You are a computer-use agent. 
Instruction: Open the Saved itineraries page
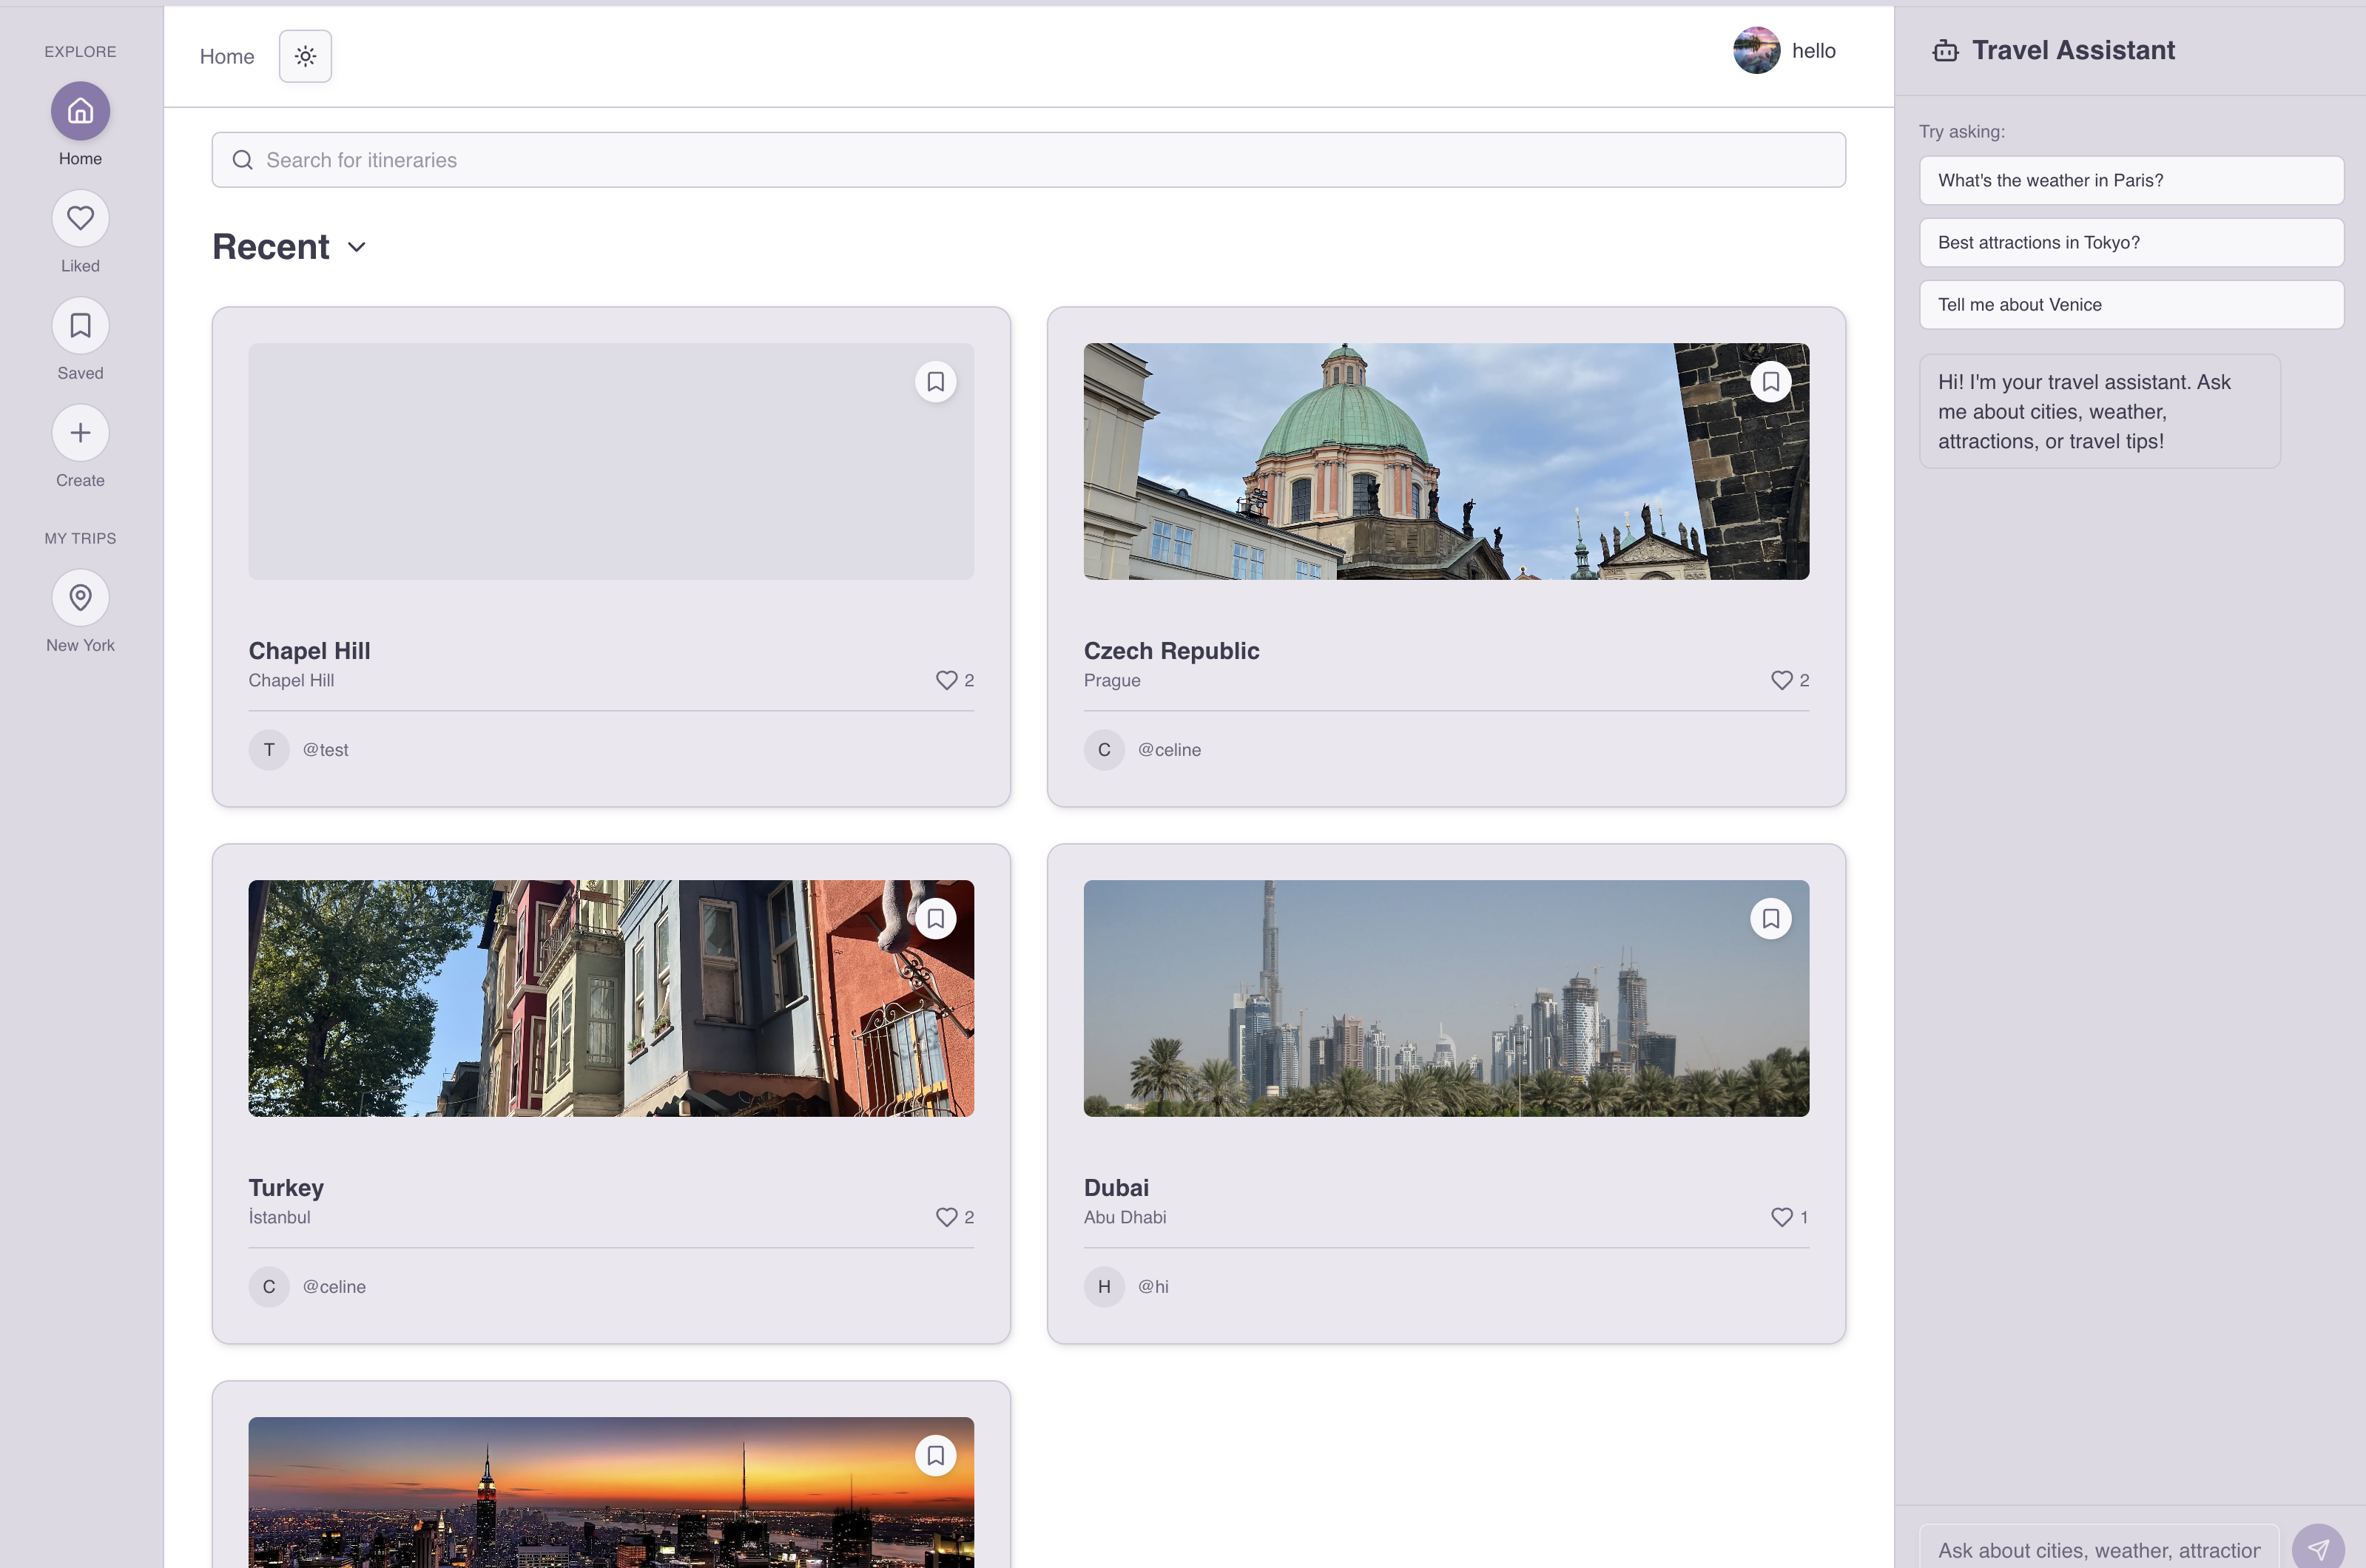click(80, 325)
